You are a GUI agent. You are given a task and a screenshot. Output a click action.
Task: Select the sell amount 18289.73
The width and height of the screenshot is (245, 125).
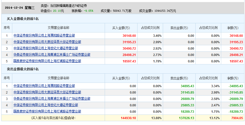coord(187,112)
